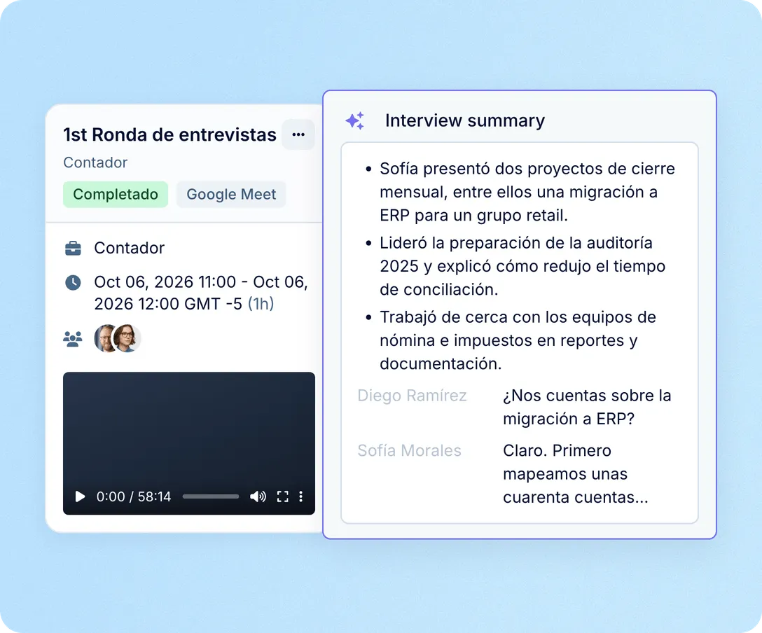Click the reply Claro. Primero mapeamos
This screenshot has width=762, height=633.
point(576,473)
